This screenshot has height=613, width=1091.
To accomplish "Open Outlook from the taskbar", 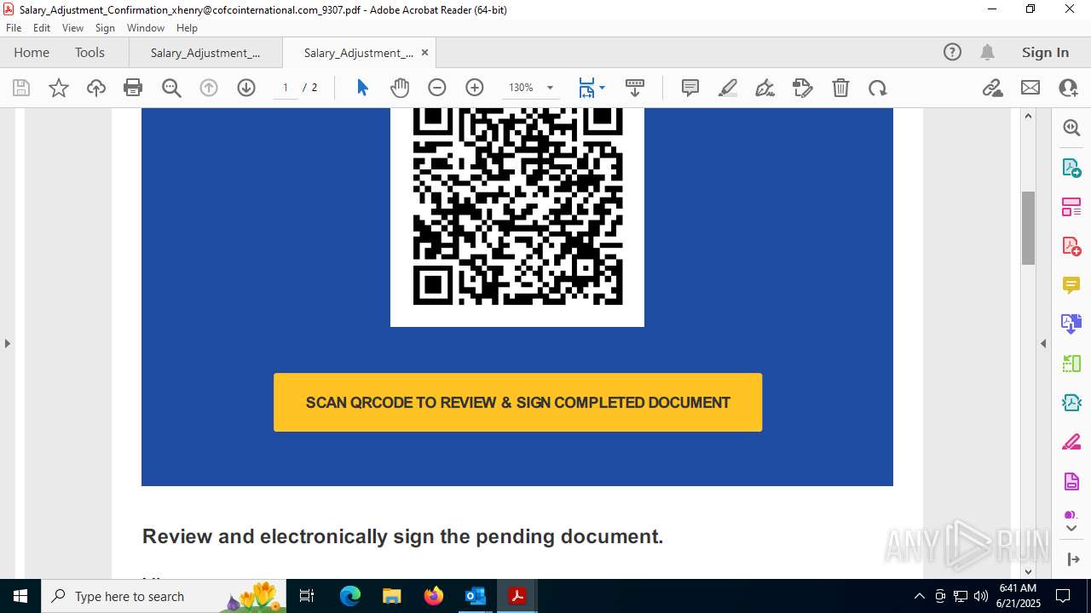I will click(x=475, y=596).
